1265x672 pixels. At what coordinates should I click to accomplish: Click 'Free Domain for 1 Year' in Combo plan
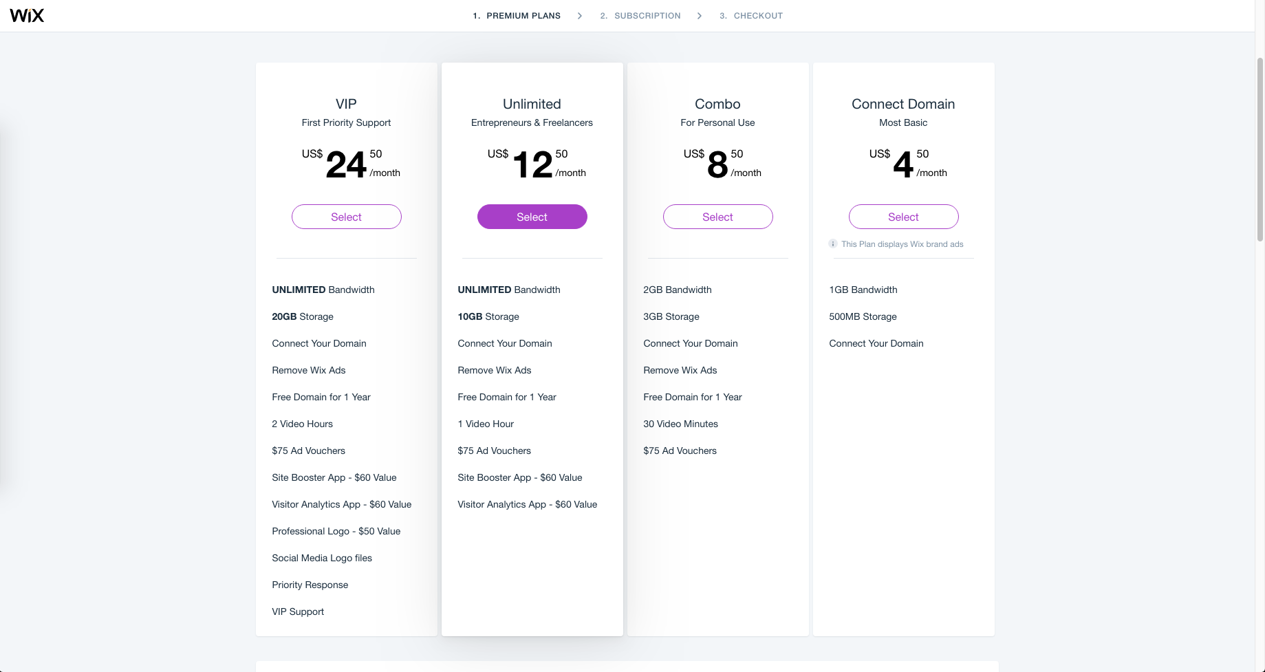693,397
